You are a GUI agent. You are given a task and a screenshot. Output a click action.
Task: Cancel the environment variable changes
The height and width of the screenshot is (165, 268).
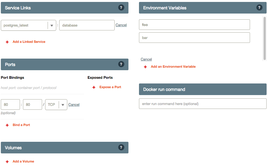146,59
